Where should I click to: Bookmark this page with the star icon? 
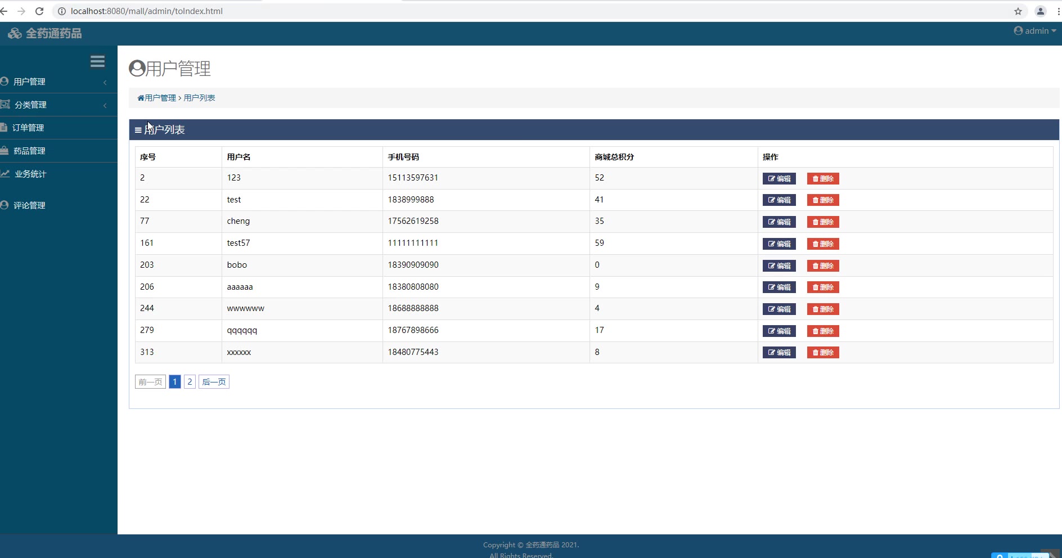(x=1018, y=11)
